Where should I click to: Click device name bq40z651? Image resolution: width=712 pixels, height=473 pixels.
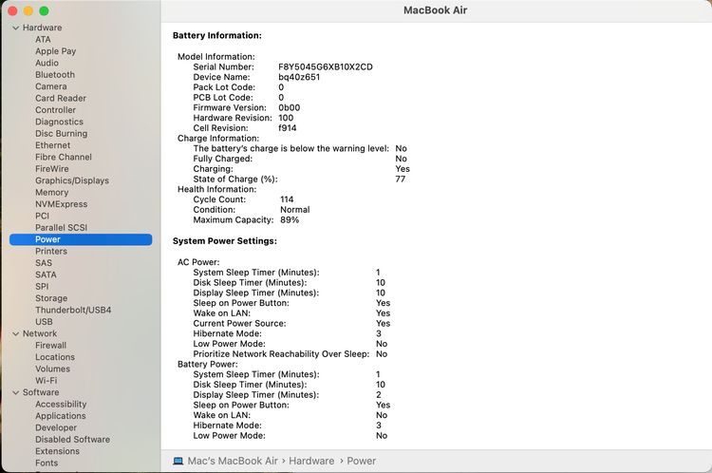(299, 77)
